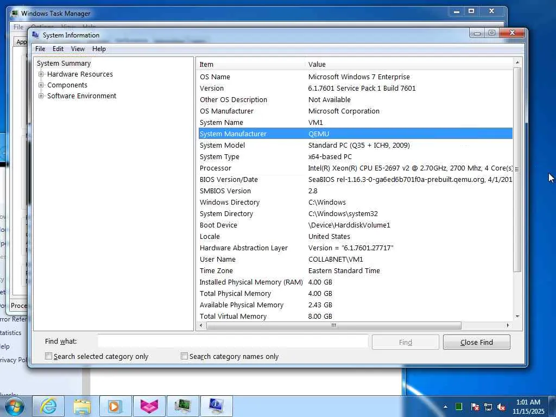Select the Boot Device row
The image size is (556, 417).
pyautogui.click(x=356, y=225)
